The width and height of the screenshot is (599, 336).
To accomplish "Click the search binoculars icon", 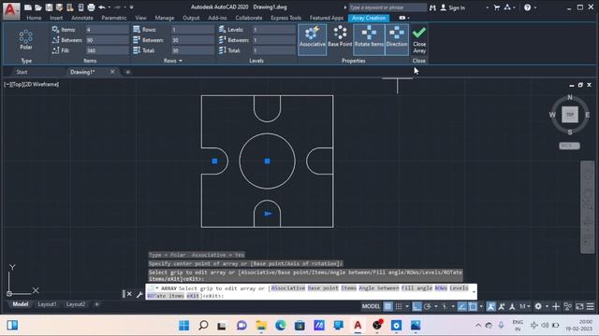I will coord(432,7).
